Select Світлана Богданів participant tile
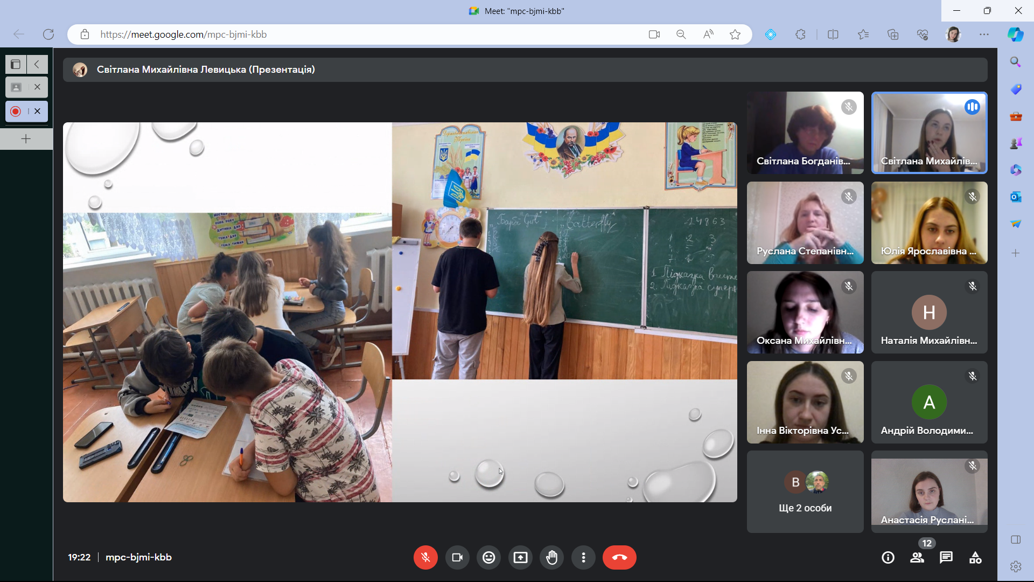Image resolution: width=1034 pixels, height=582 pixels. [805, 133]
